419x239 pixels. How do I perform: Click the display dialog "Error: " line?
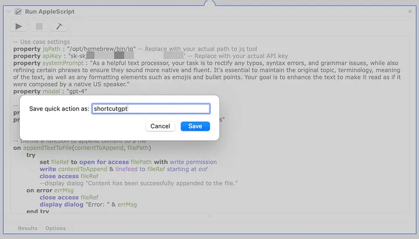(x=88, y=205)
